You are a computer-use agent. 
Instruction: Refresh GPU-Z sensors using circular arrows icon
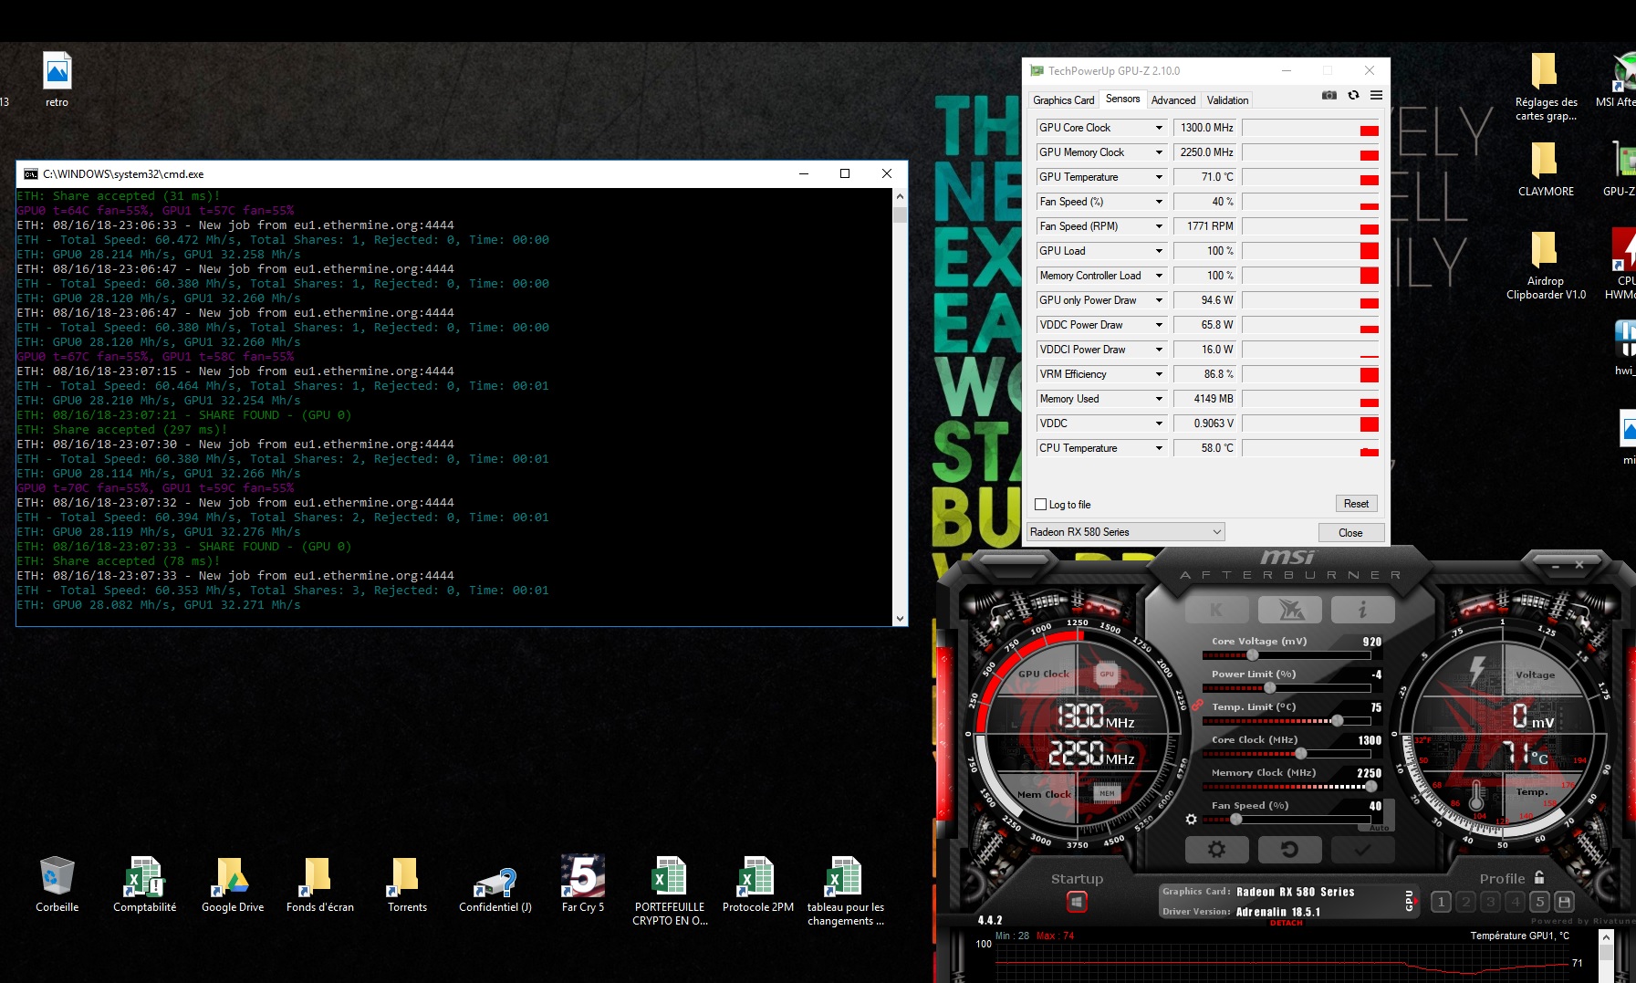(1353, 96)
